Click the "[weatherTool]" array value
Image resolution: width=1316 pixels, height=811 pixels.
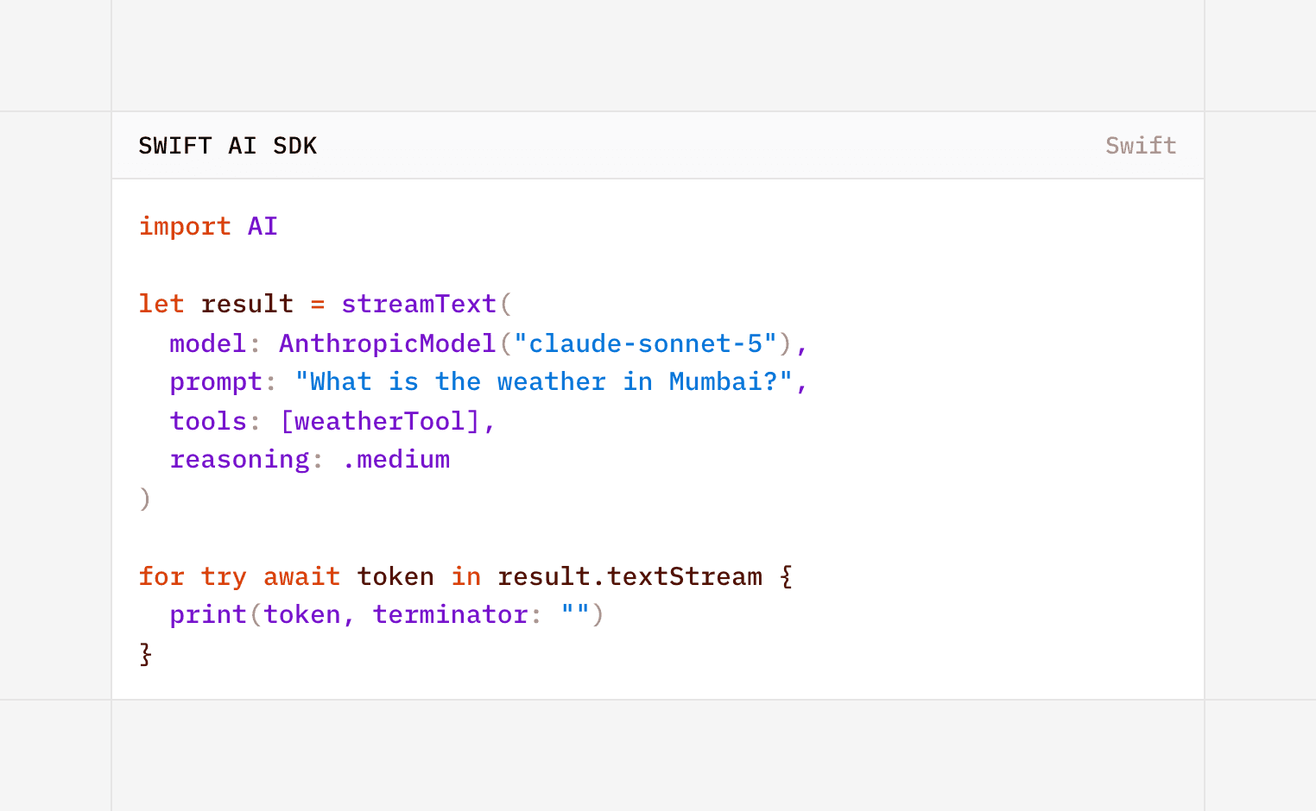pyautogui.click(x=380, y=421)
